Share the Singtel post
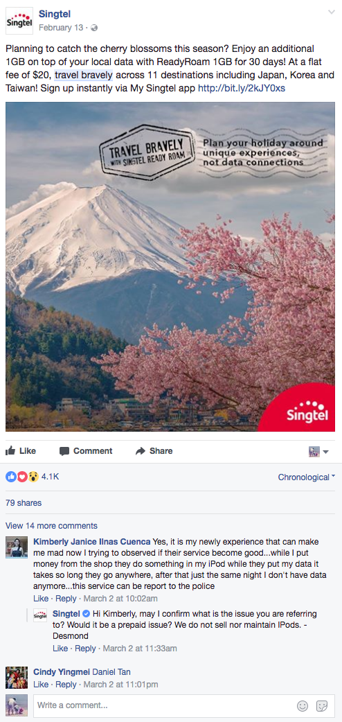This screenshot has width=342, height=722. point(154,451)
